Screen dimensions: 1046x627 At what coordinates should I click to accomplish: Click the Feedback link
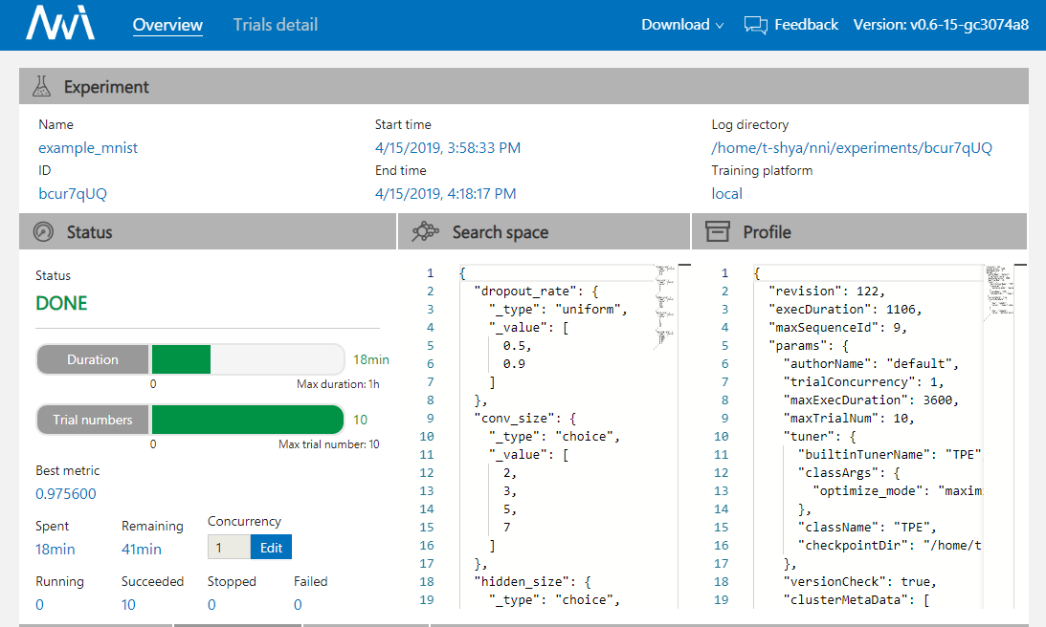click(x=806, y=25)
